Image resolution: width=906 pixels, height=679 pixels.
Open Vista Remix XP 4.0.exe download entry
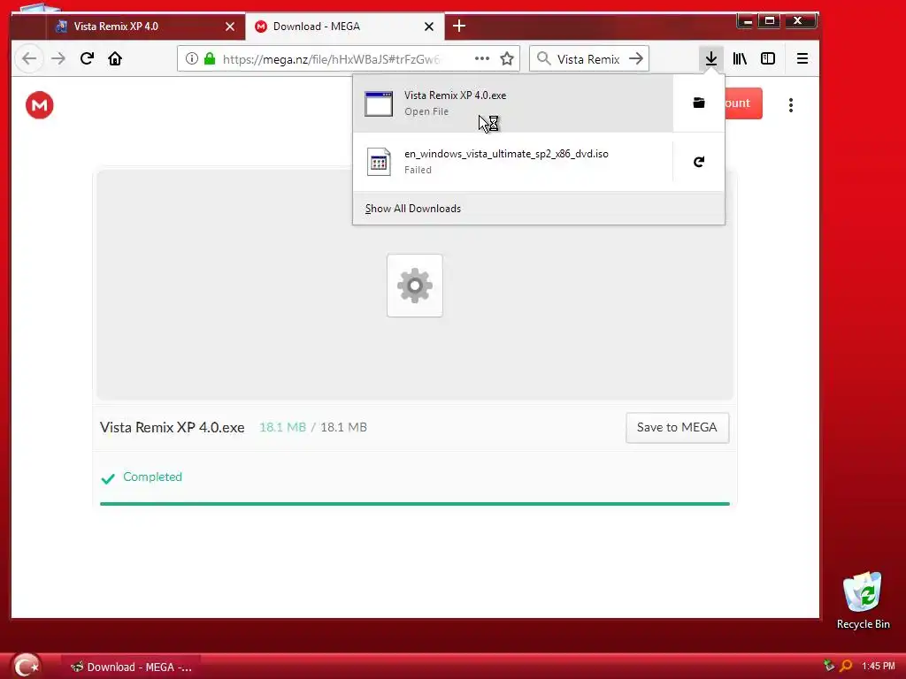pos(513,103)
